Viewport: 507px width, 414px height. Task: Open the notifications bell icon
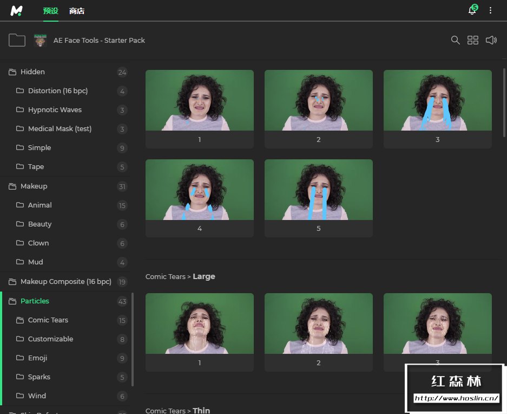coord(472,11)
